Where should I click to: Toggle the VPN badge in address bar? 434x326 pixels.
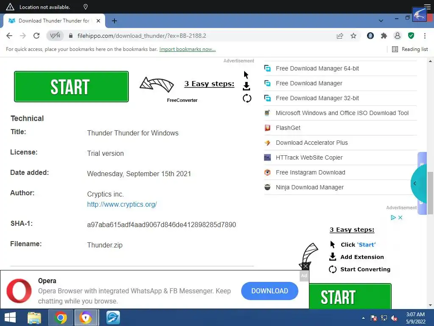[55, 36]
